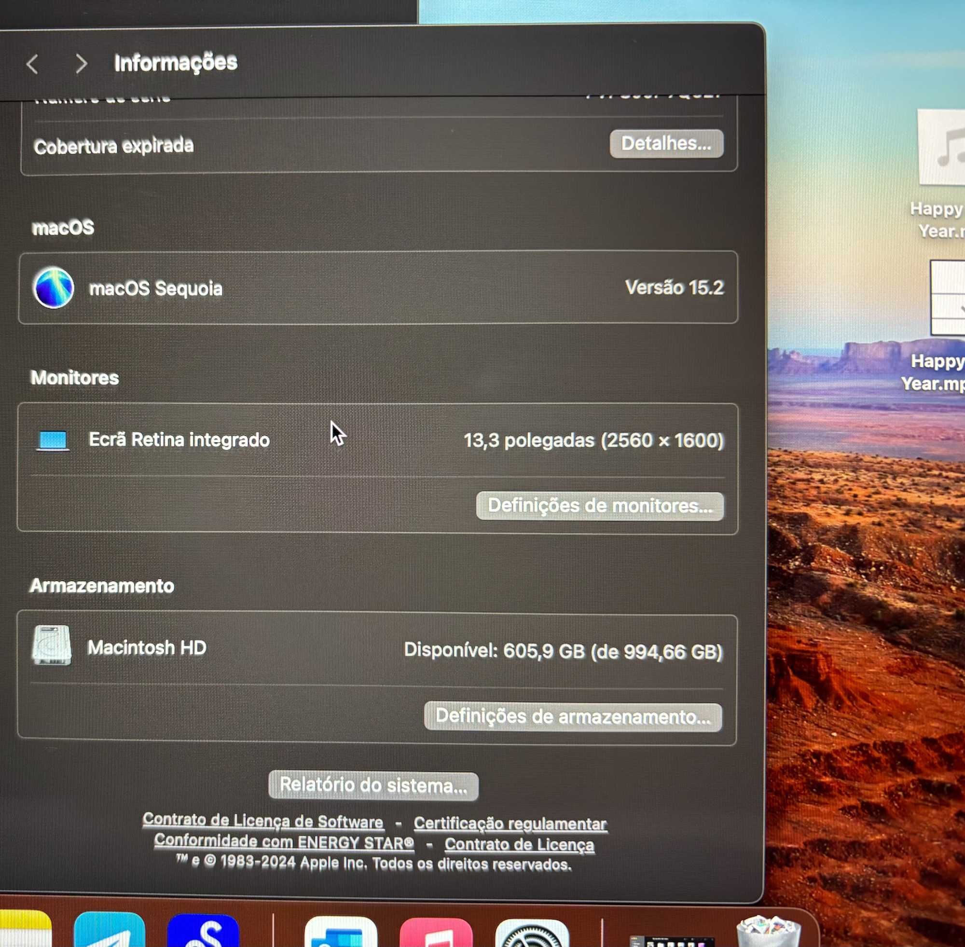Open Contrato de Licença de Software link
Image resolution: width=965 pixels, height=947 pixels.
tap(263, 821)
